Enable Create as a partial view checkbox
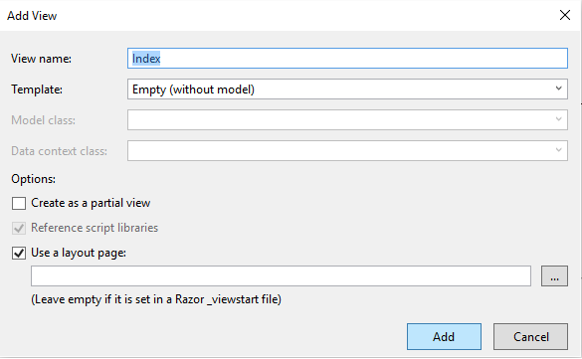 (19, 203)
